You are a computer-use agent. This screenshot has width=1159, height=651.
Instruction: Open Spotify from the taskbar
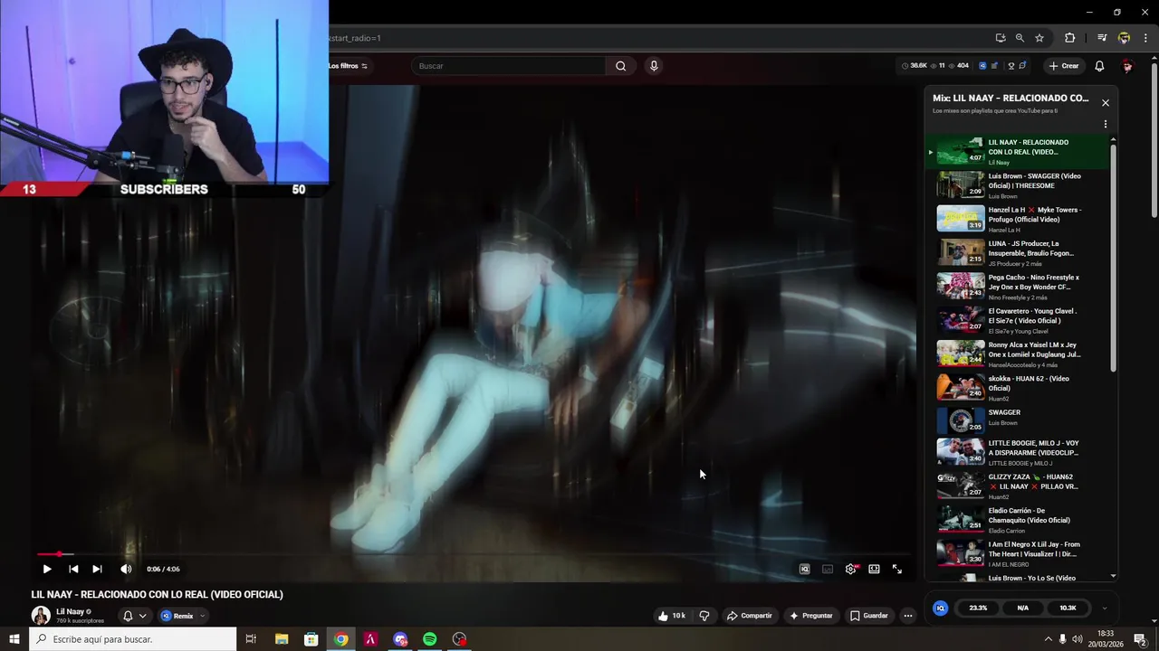[x=430, y=639]
